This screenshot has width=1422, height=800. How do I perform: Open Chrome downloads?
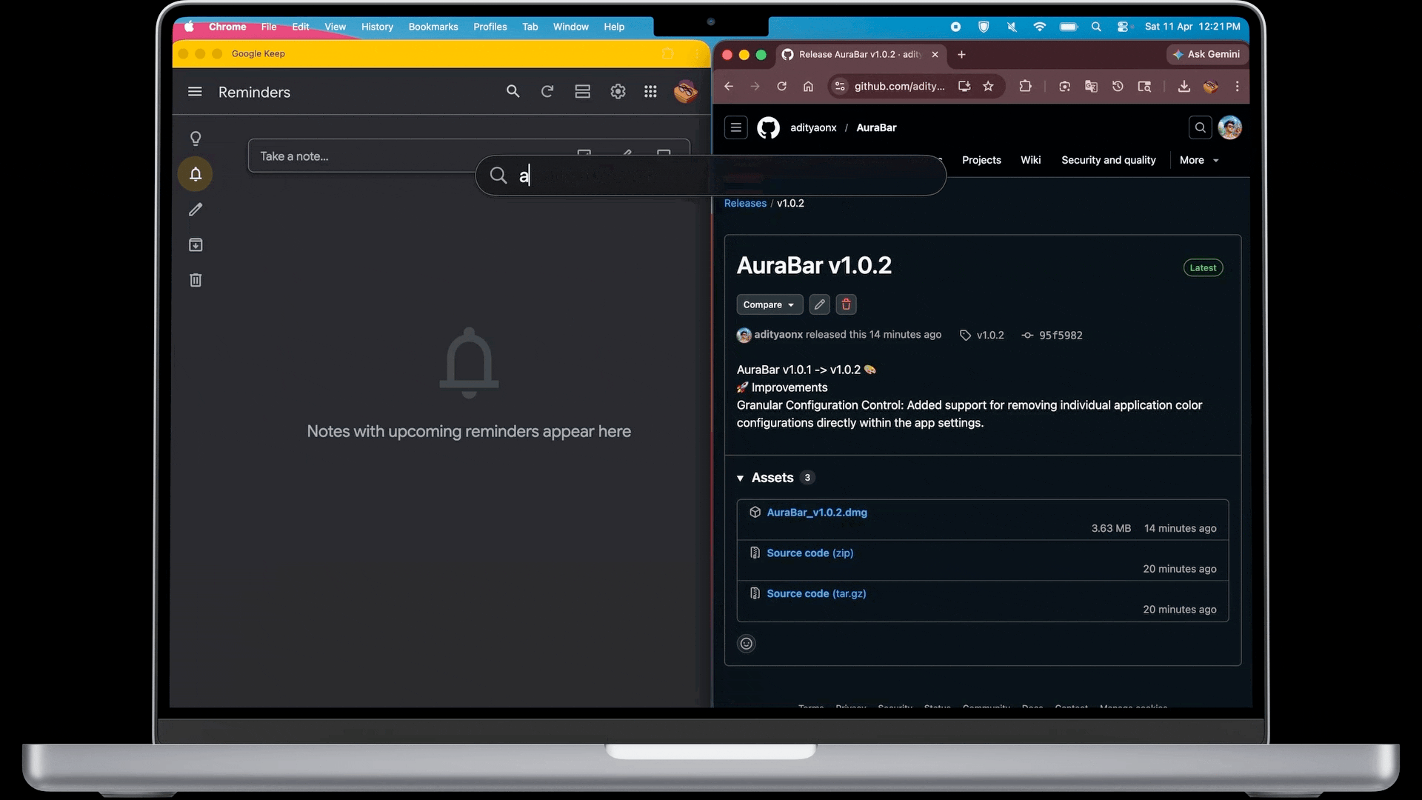1184,87
